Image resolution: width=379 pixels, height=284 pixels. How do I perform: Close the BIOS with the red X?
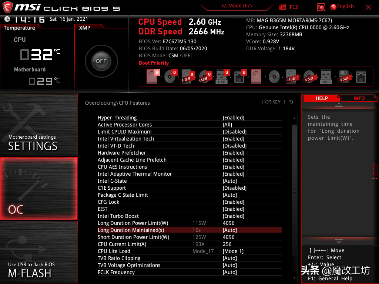click(368, 7)
